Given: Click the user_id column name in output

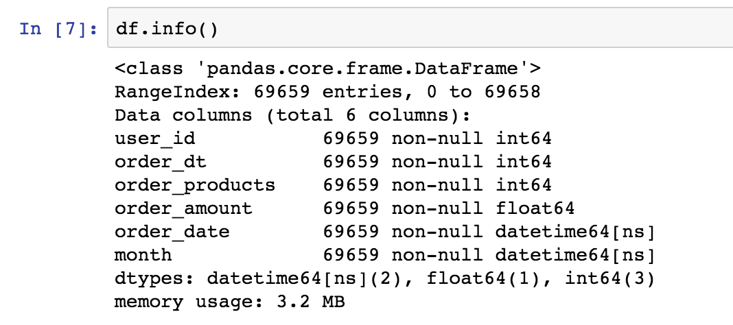Looking at the screenshot, I should (155, 139).
